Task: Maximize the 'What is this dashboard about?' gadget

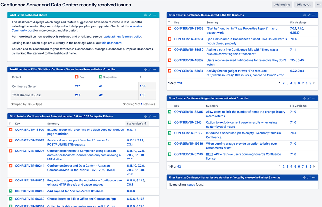Action: tap(150, 15)
